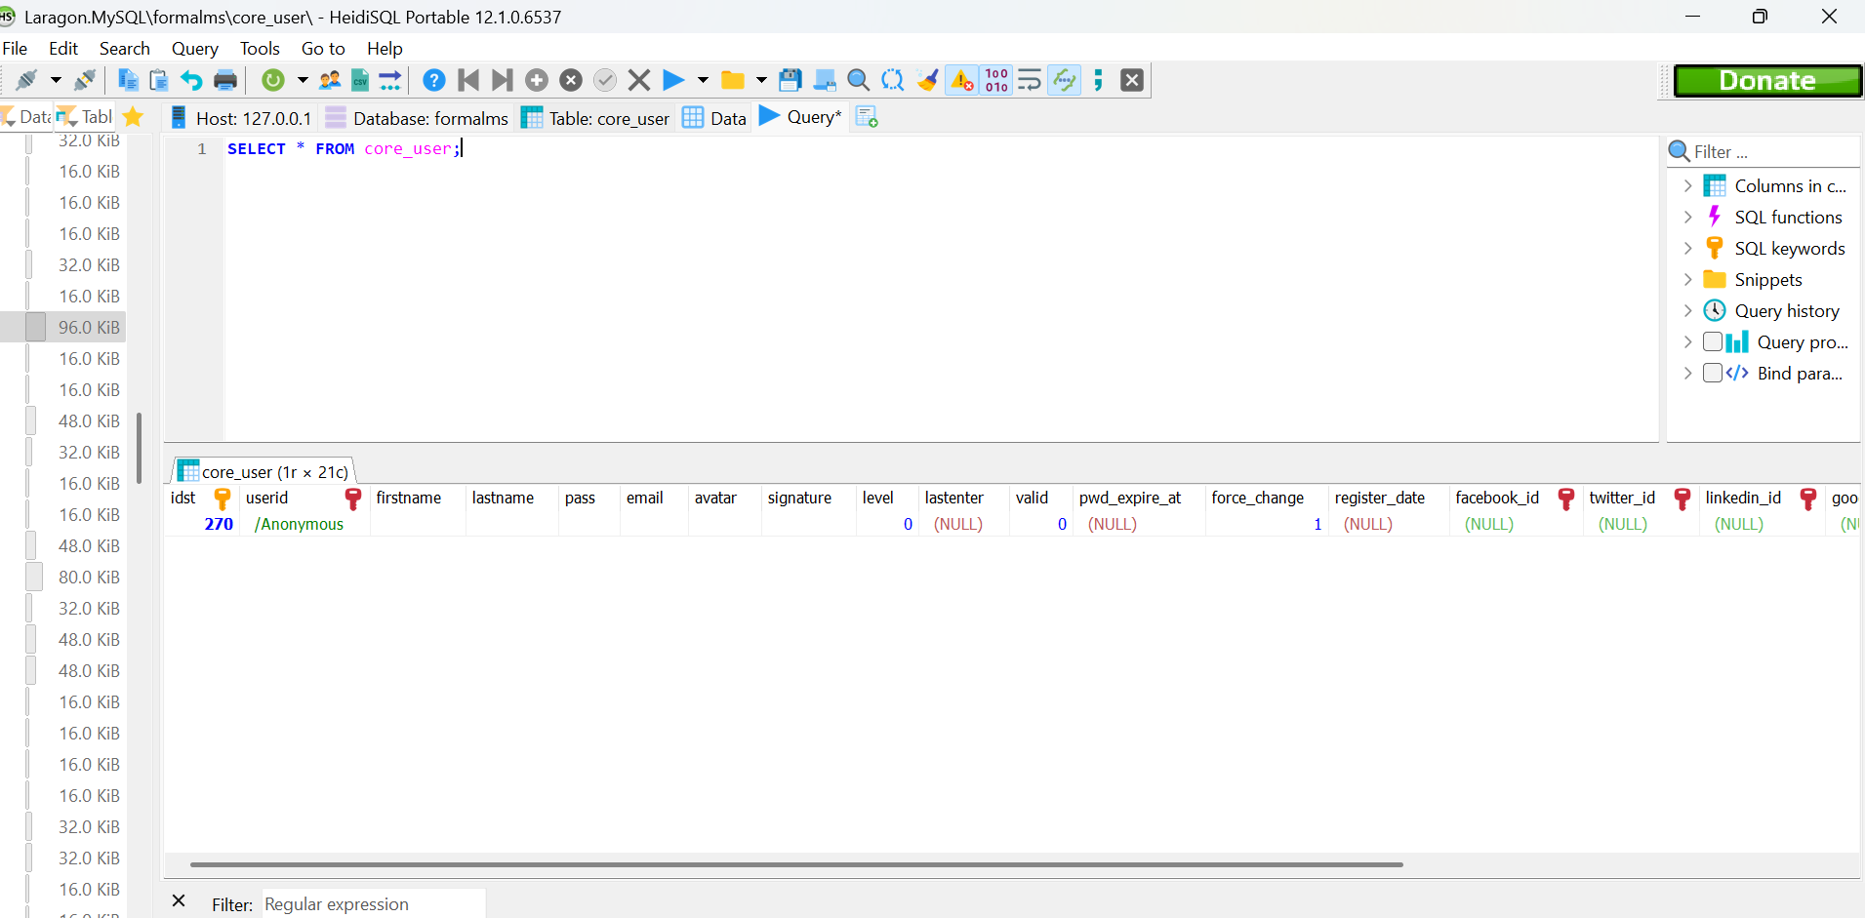The width and height of the screenshot is (1865, 918).
Task: Toggle the Bind parameters checkbox
Action: pyautogui.click(x=1713, y=374)
